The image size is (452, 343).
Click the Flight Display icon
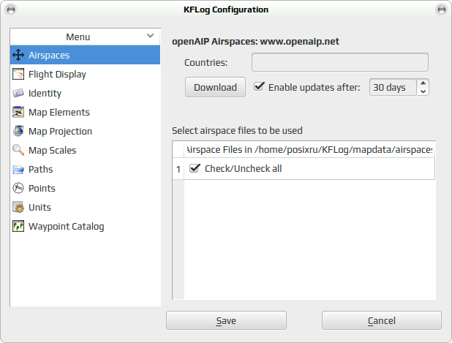(x=18, y=74)
